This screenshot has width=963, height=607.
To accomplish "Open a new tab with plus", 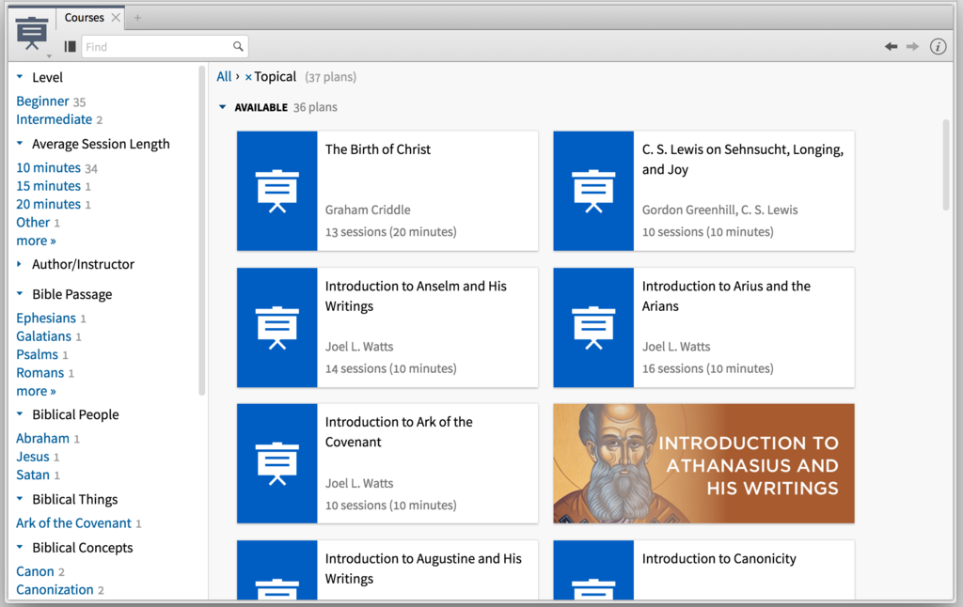I will pos(137,18).
